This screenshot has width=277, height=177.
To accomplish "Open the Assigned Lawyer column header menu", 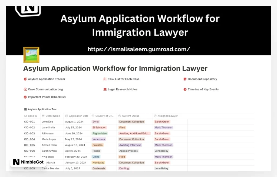I will (167, 116).
